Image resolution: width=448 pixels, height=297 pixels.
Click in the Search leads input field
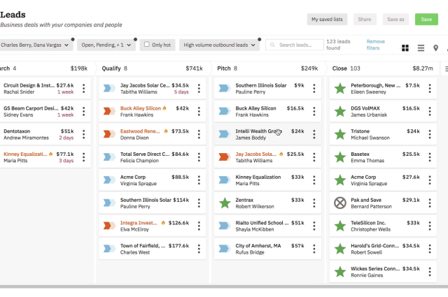click(x=295, y=45)
